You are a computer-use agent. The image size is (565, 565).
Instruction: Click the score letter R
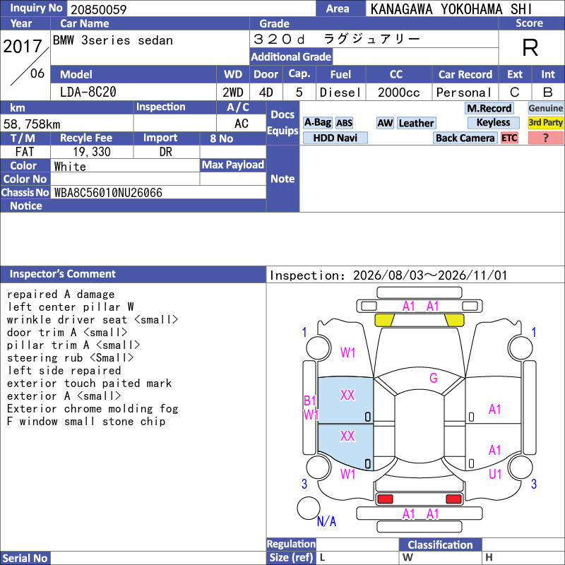[530, 47]
